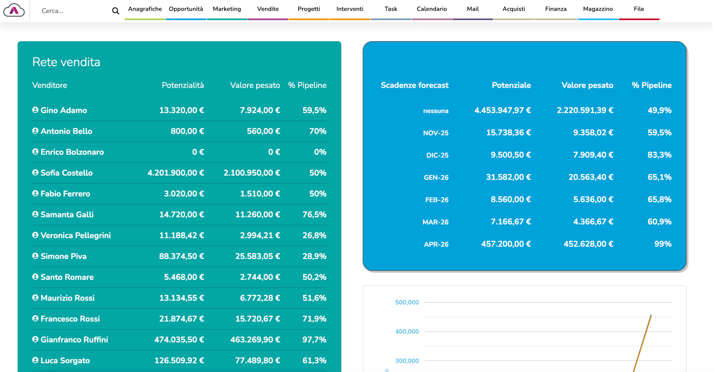Go to the Vendite menu
714x372 pixels.
[x=268, y=9]
